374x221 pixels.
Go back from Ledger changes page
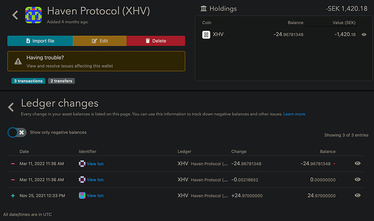(11, 107)
